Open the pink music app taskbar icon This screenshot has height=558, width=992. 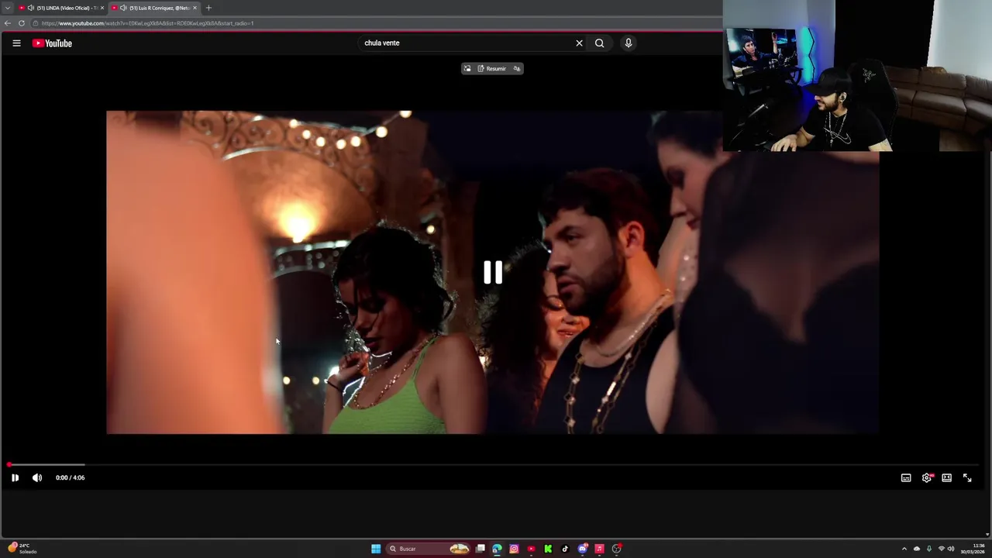(599, 549)
